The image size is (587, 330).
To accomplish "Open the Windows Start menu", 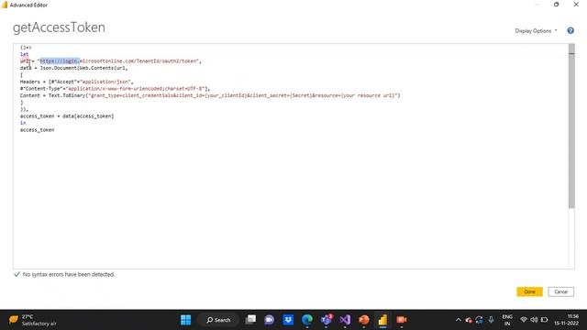I will click(x=185, y=320).
